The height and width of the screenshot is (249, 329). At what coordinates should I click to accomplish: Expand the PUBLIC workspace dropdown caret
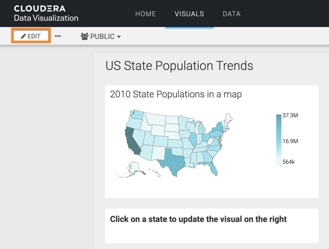[119, 37]
